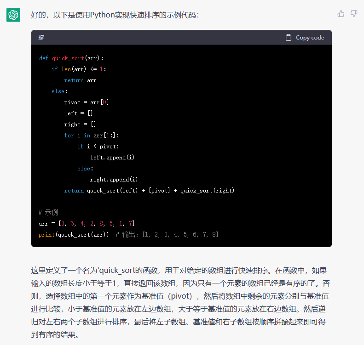Click the line 'left.append(i)'
This screenshot has width=364, height=345.
coord(112,157)
